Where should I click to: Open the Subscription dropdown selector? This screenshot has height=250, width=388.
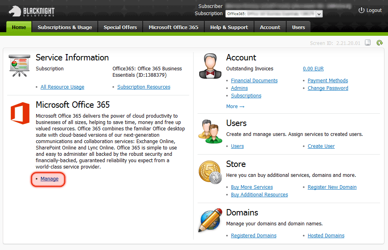(x=274, y=14)
